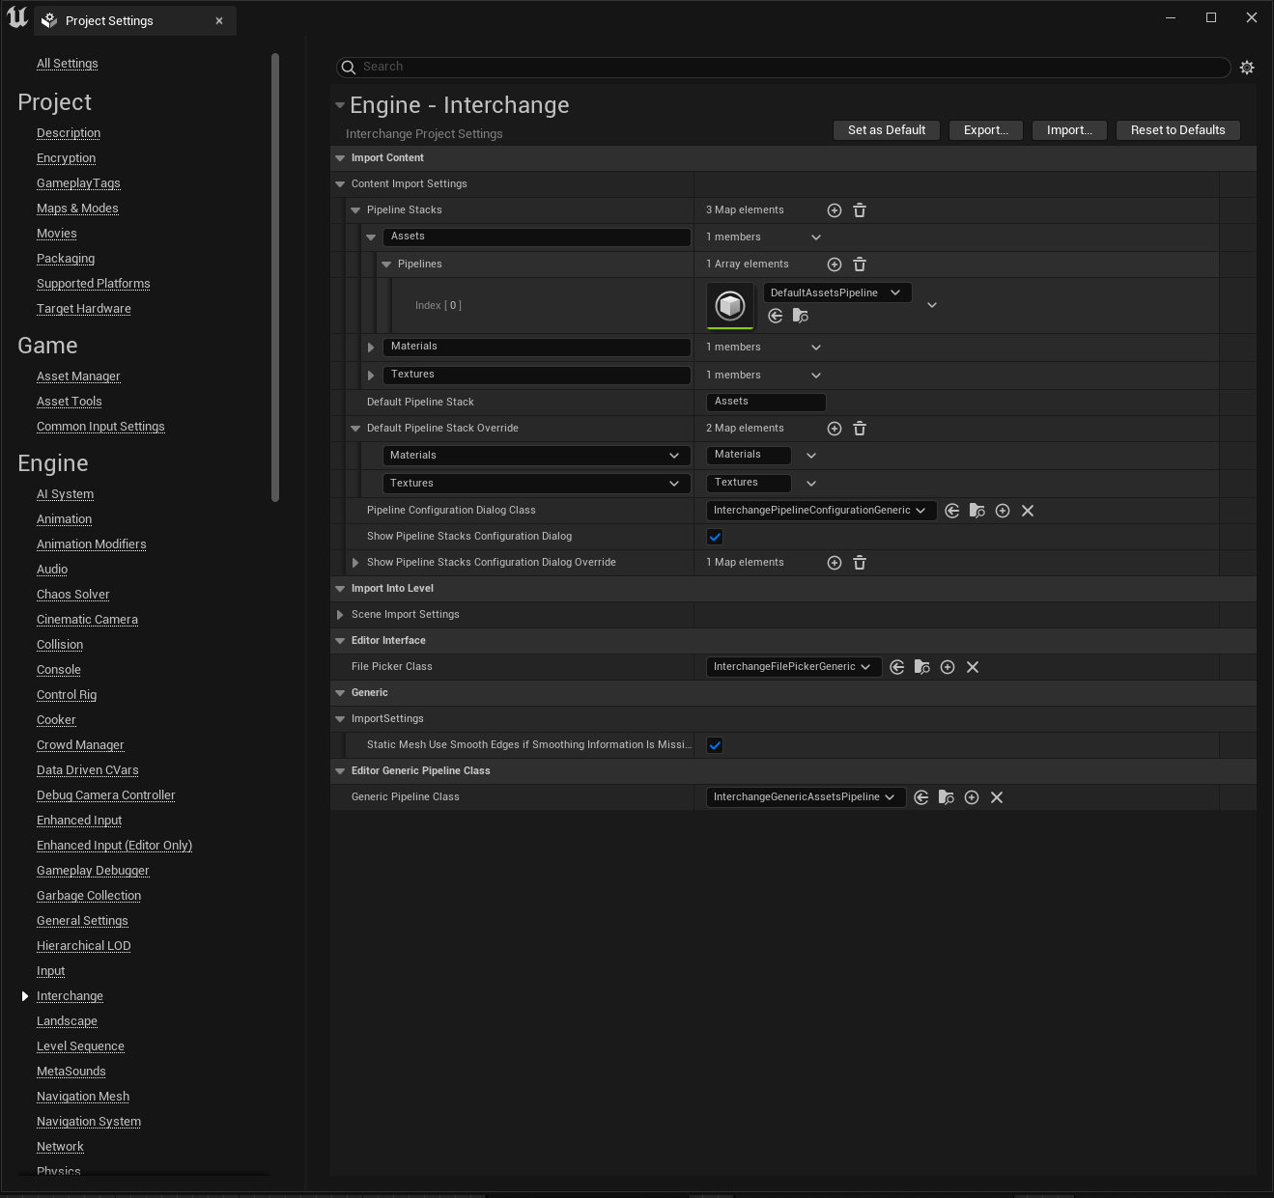Browse to File Picker Class asset

(922, 667)
